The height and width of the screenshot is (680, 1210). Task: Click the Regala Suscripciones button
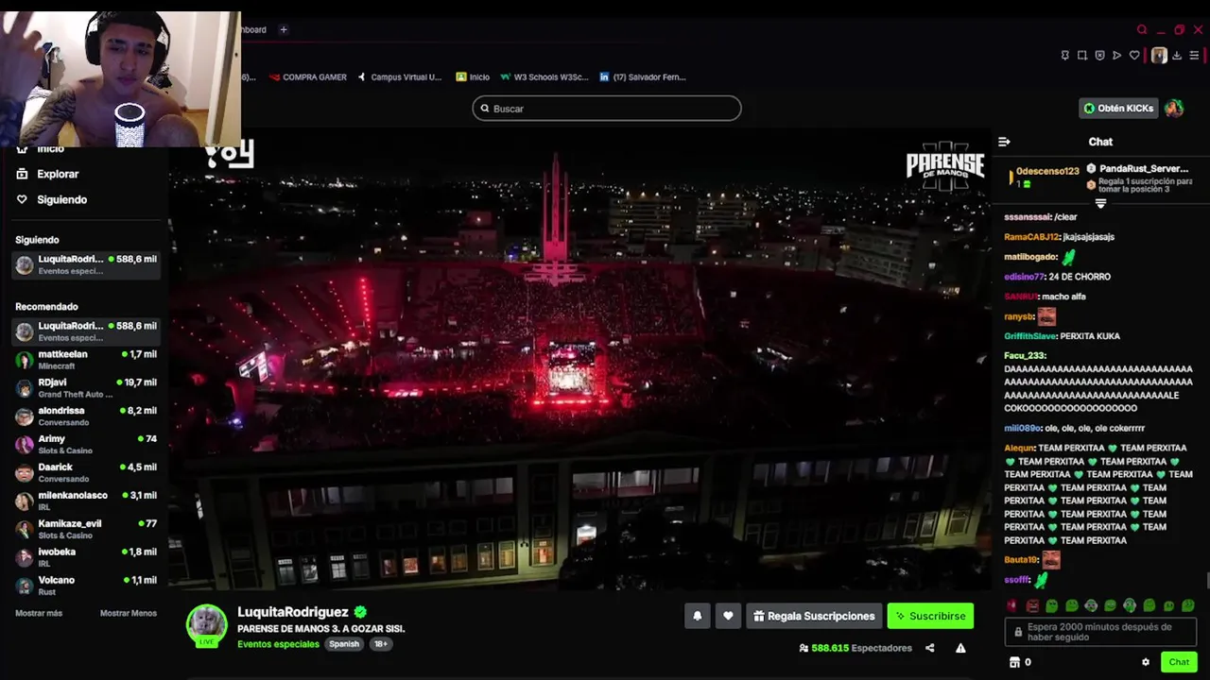pos(814,616)
